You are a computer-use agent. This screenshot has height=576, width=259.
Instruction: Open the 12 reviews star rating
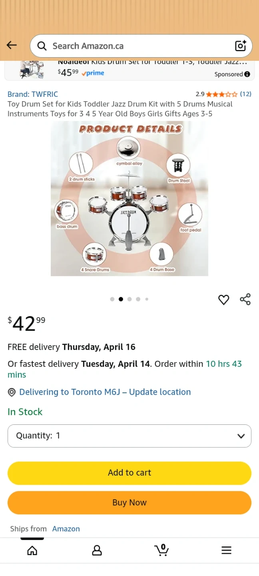pos(223,94)
